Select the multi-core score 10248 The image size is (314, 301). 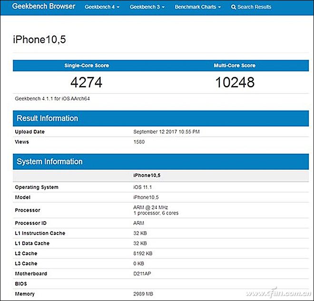(235, 82)
